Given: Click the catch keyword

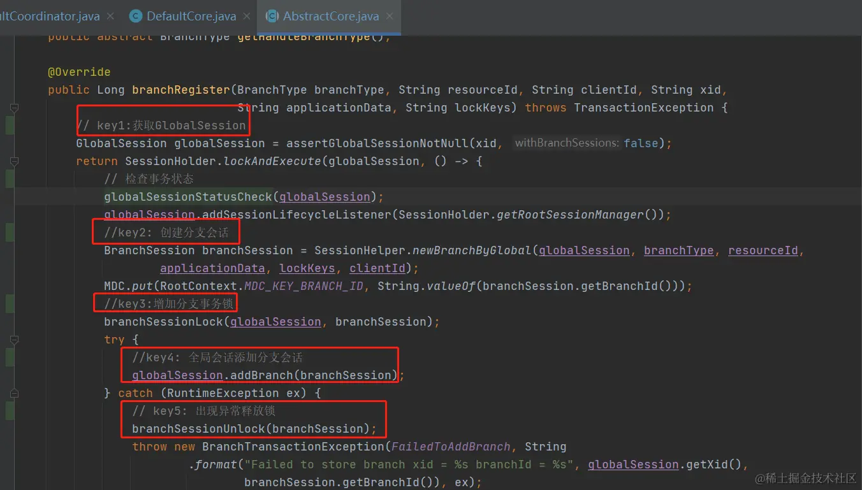Looking at the screenshot, I should click(135, 393).
